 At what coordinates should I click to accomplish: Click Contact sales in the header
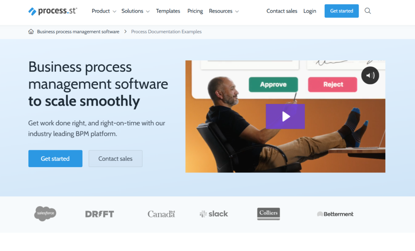click(x=282, y=11)
